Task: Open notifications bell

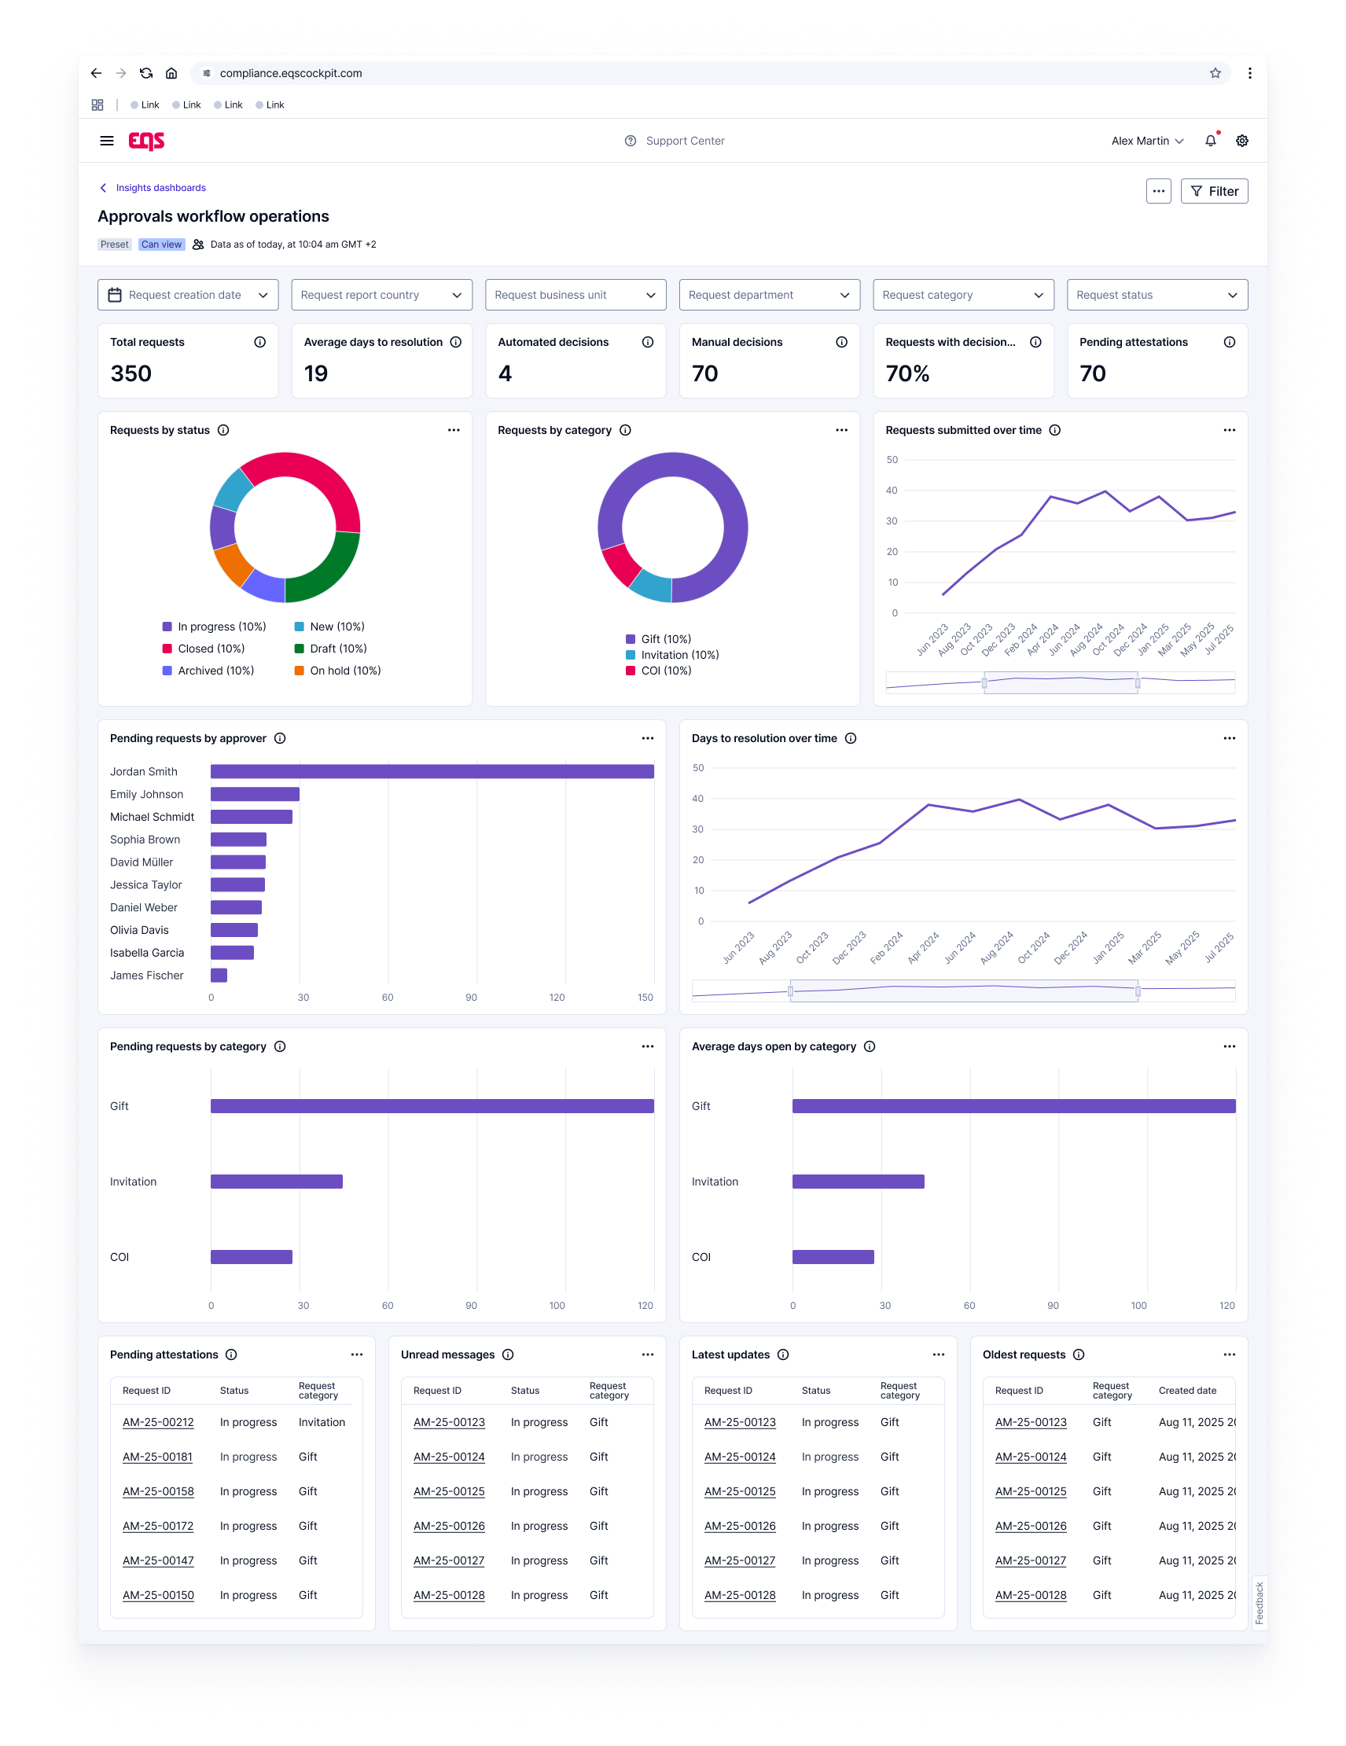Action: pyautogui.click(x=1210, y=141)
